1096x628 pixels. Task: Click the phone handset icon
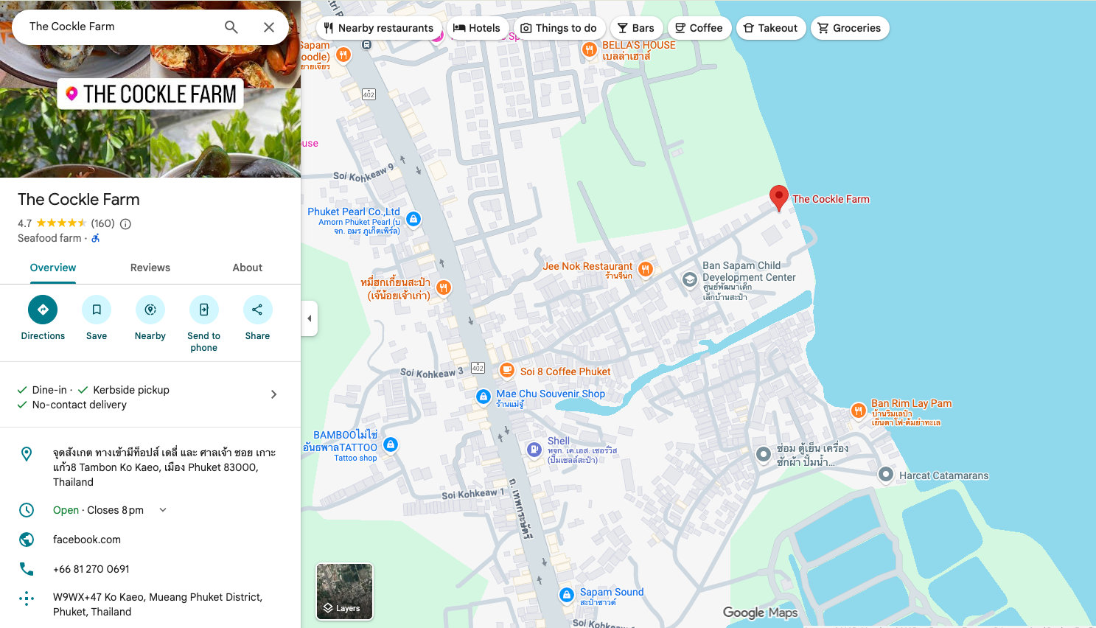27,569
